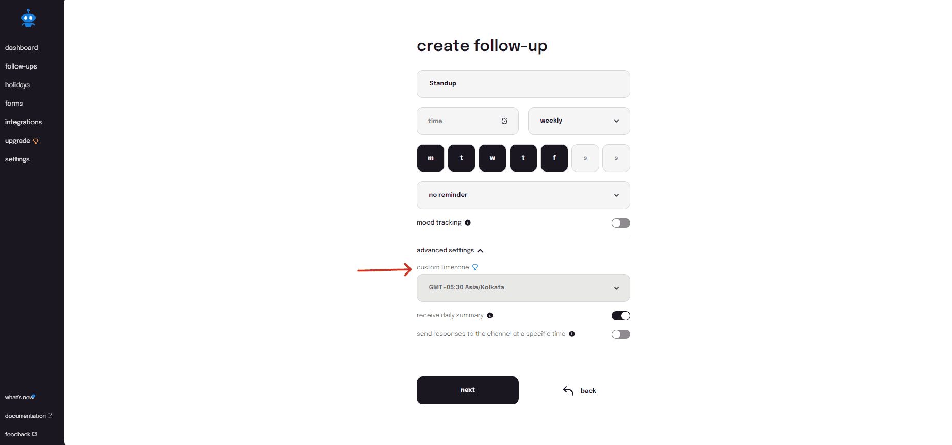Click the next button
This screenshot has height=445, width=952.
468,390
